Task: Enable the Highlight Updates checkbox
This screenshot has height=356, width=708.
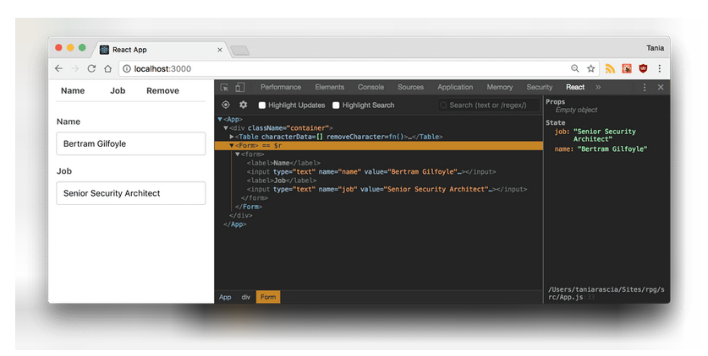Action: 262,105
